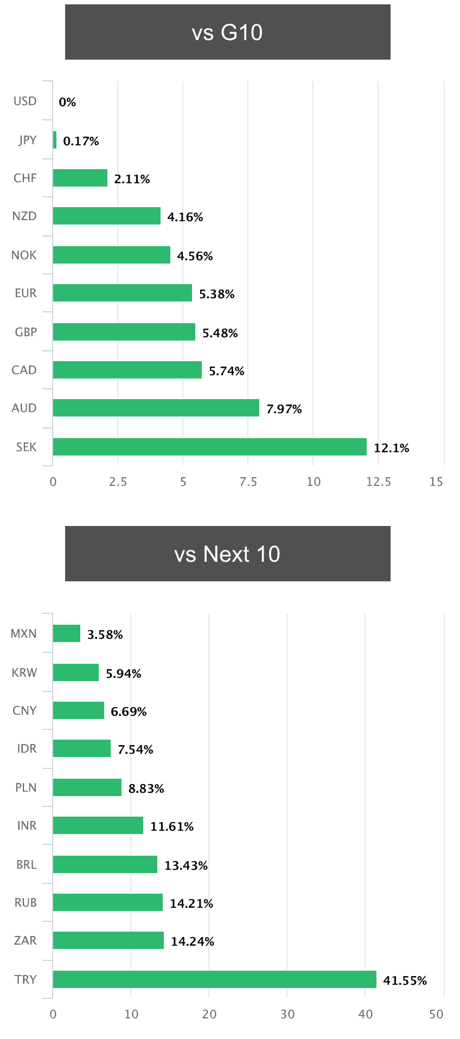Click the "vs Next 10" header banner
The width and height of the screenshot is (460, 1039).
coord(227,554)
